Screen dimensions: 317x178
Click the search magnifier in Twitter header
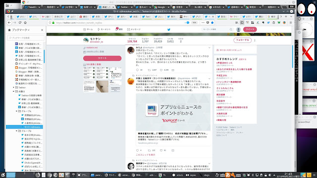[x=231, y=30]
